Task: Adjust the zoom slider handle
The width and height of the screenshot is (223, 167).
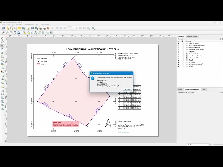Action: pos(213,145)
